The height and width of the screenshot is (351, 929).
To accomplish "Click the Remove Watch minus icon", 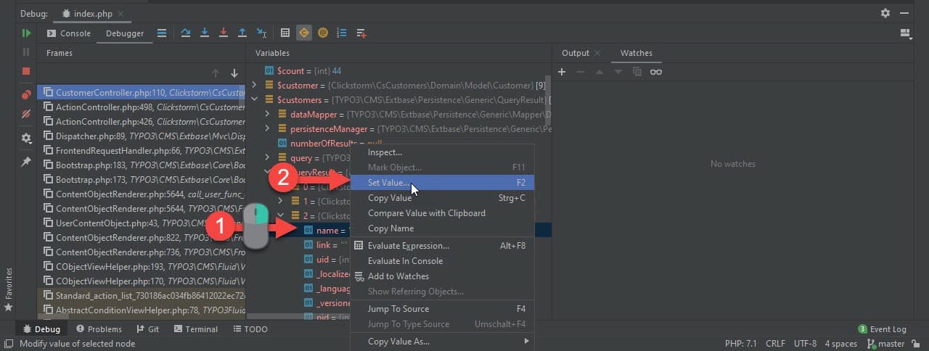I will [581, 72].
